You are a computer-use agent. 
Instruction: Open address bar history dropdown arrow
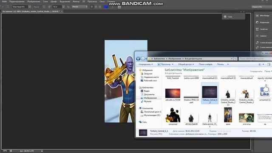[232, 59]
